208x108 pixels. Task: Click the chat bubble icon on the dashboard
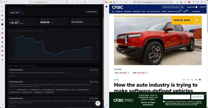coord(98,103)
